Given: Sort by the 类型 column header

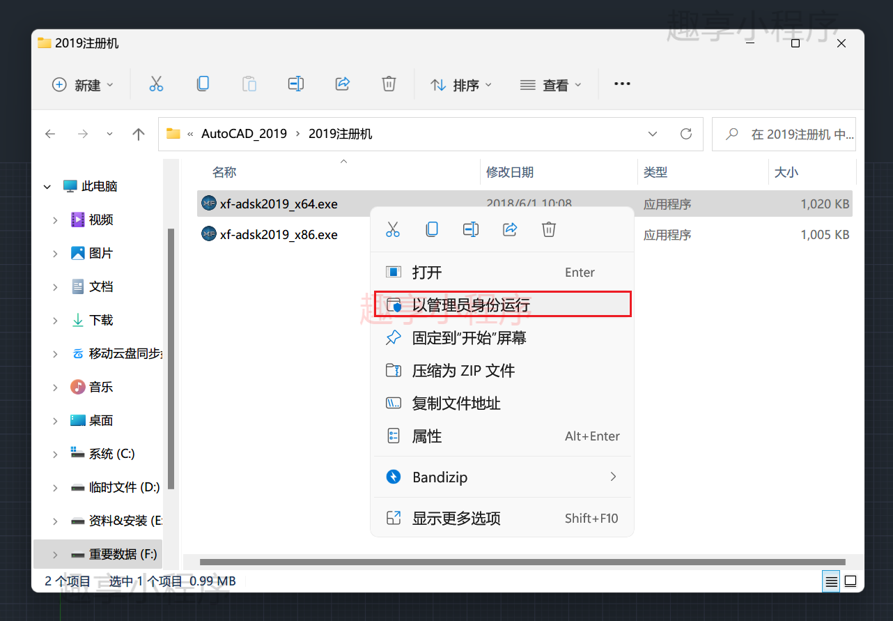Looking at the screenshot, I should [655, 172].
